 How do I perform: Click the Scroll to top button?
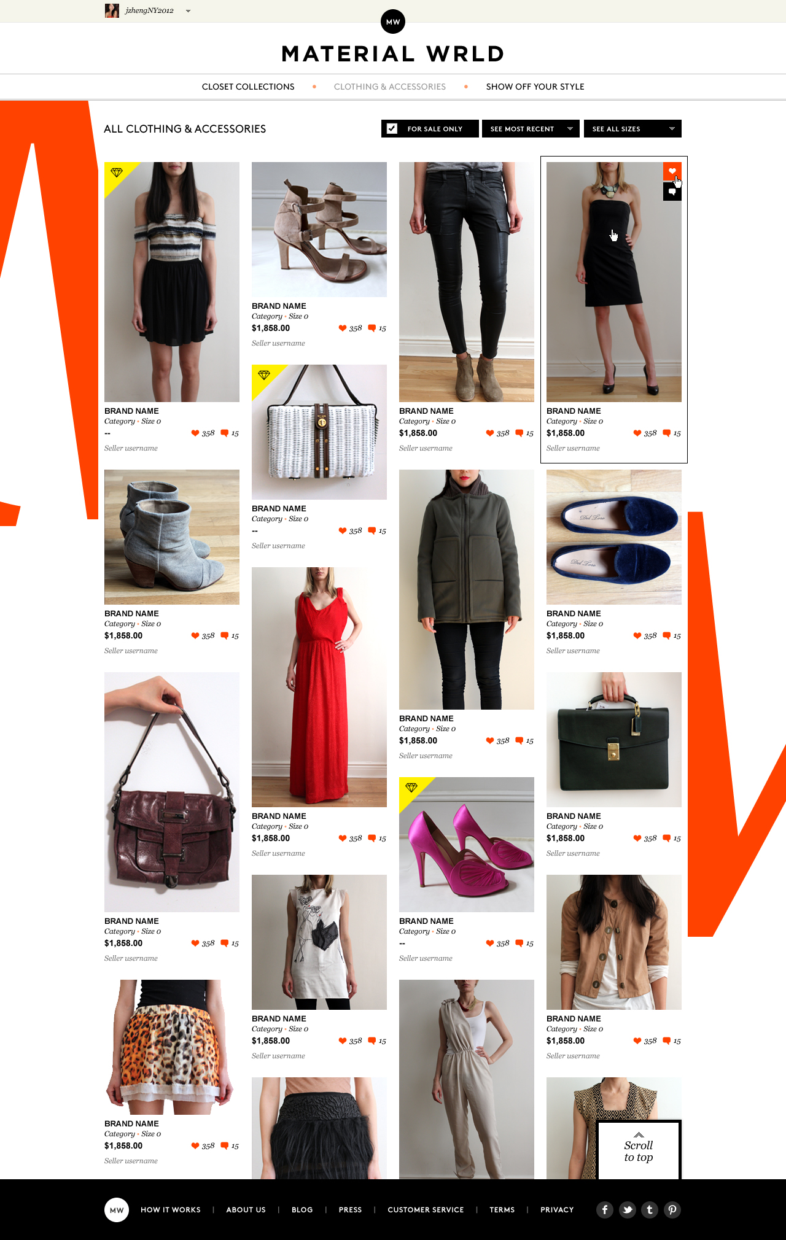click(x=639, y=1150)
